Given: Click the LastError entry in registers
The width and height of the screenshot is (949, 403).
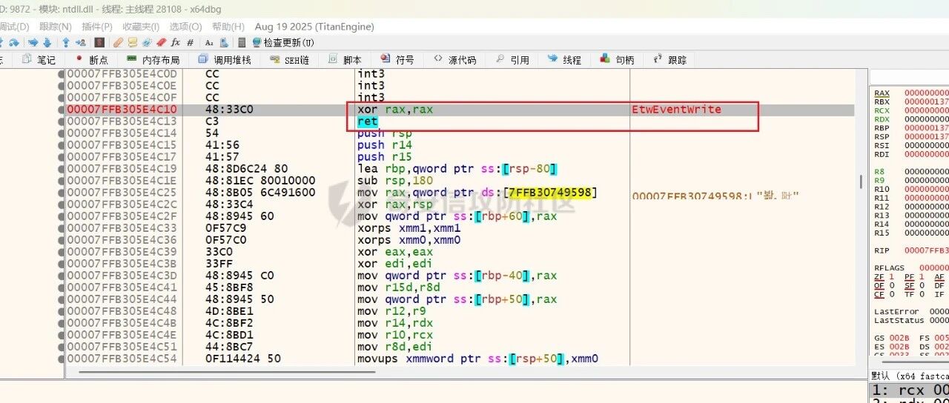Looking at the screenshot, I should (896, 311).
